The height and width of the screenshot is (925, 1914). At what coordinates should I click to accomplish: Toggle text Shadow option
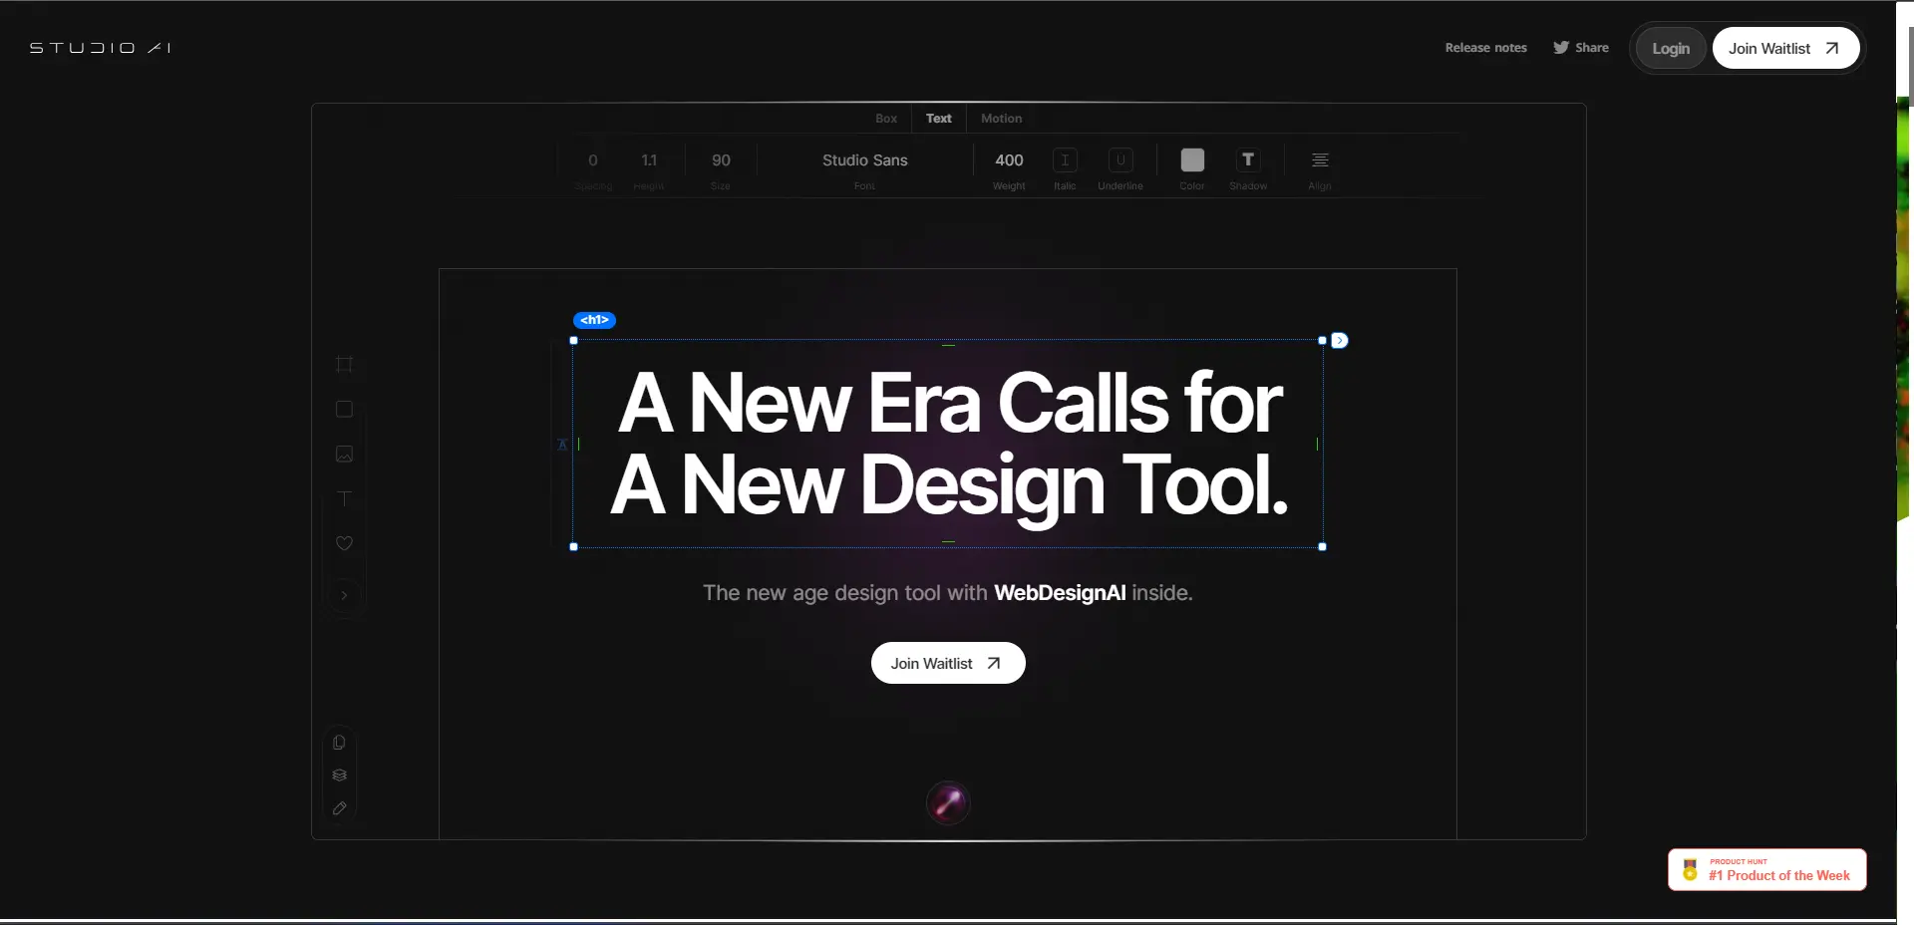(1247, 160)
